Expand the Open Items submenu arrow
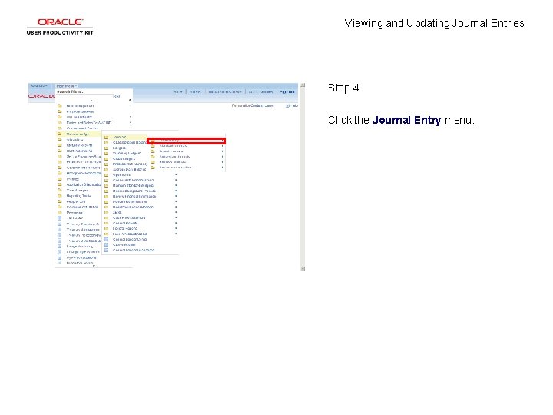 [176, 174]
